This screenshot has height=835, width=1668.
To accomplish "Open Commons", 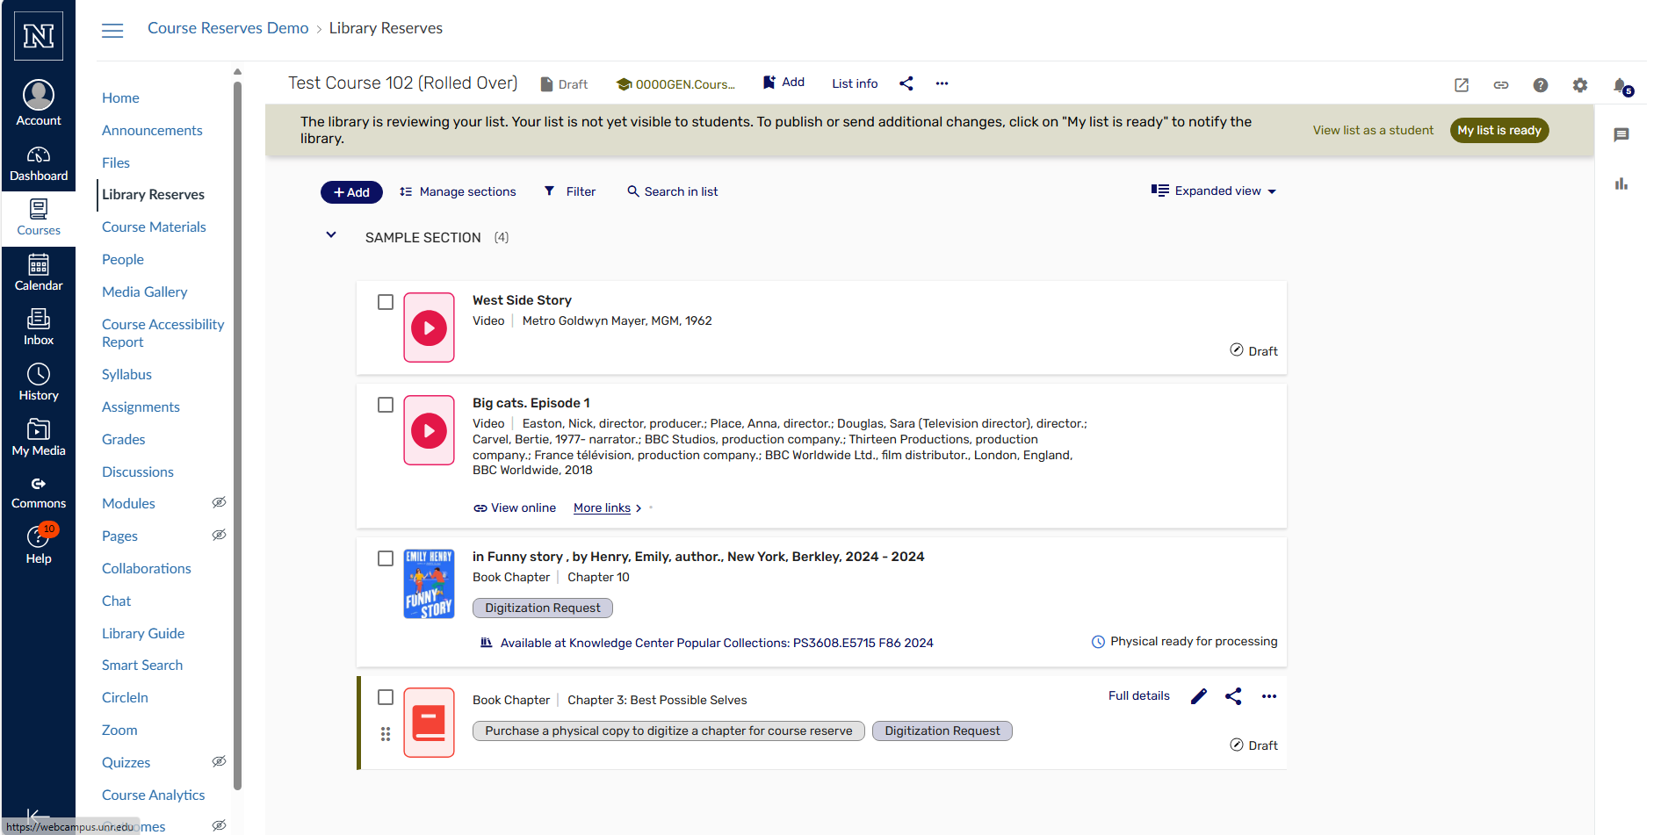I will click(39, 492).
